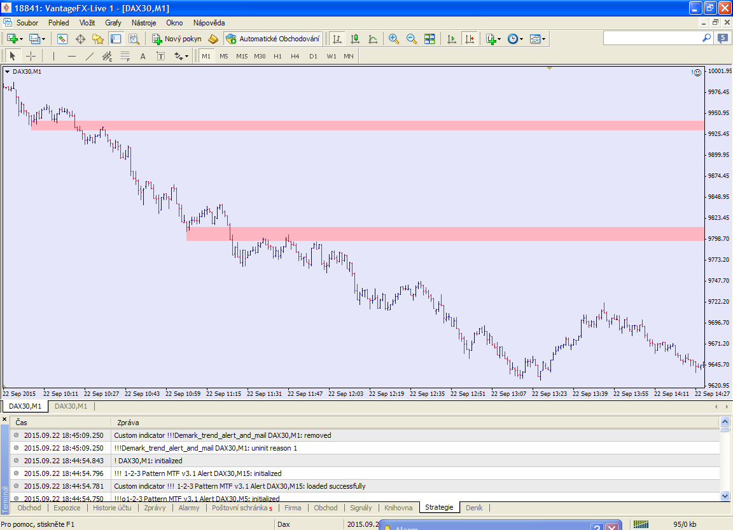Viewport: 733px width, 530px height.
Task: Open the Strategy Tester icon
Action: coord(134,39)
